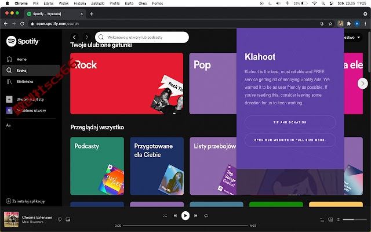Open Home in Spotify sidebar

tap(17, 59)
